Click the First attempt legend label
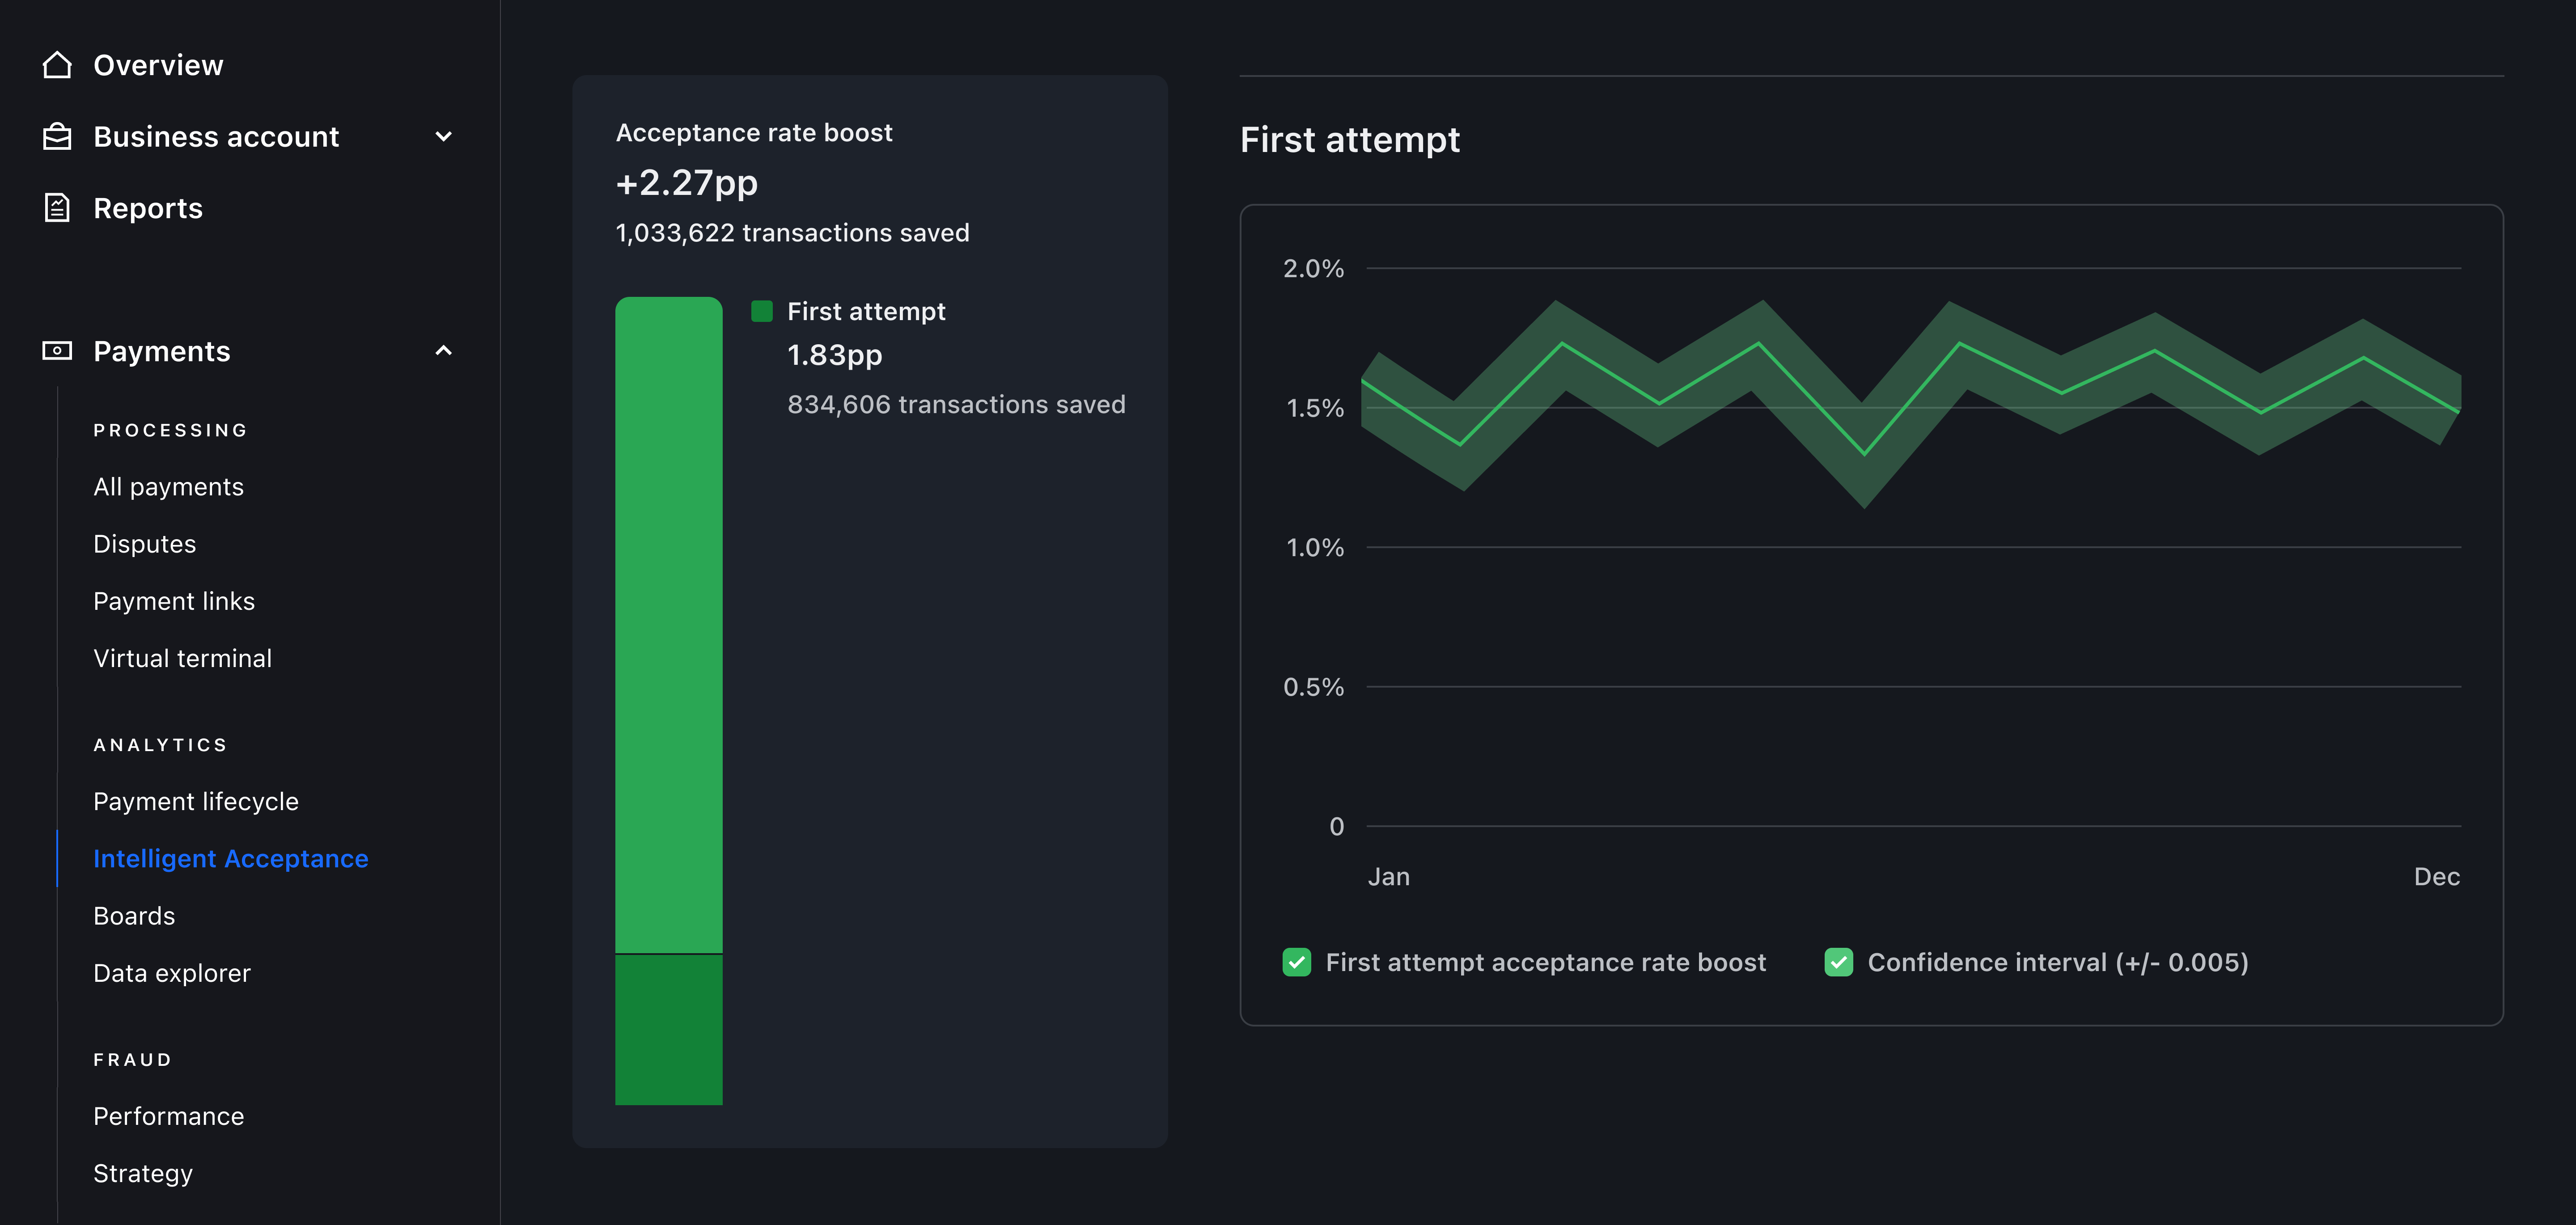The height and width of the screenshot is (1225, 2576). [x=866, y=312]
